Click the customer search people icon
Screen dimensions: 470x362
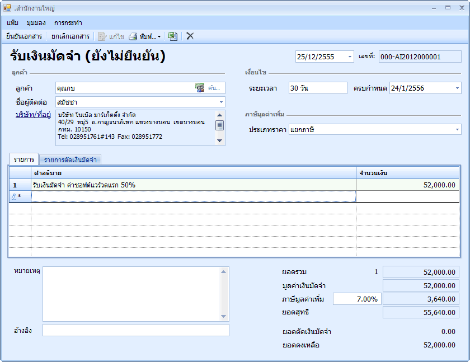coord(200,88)
